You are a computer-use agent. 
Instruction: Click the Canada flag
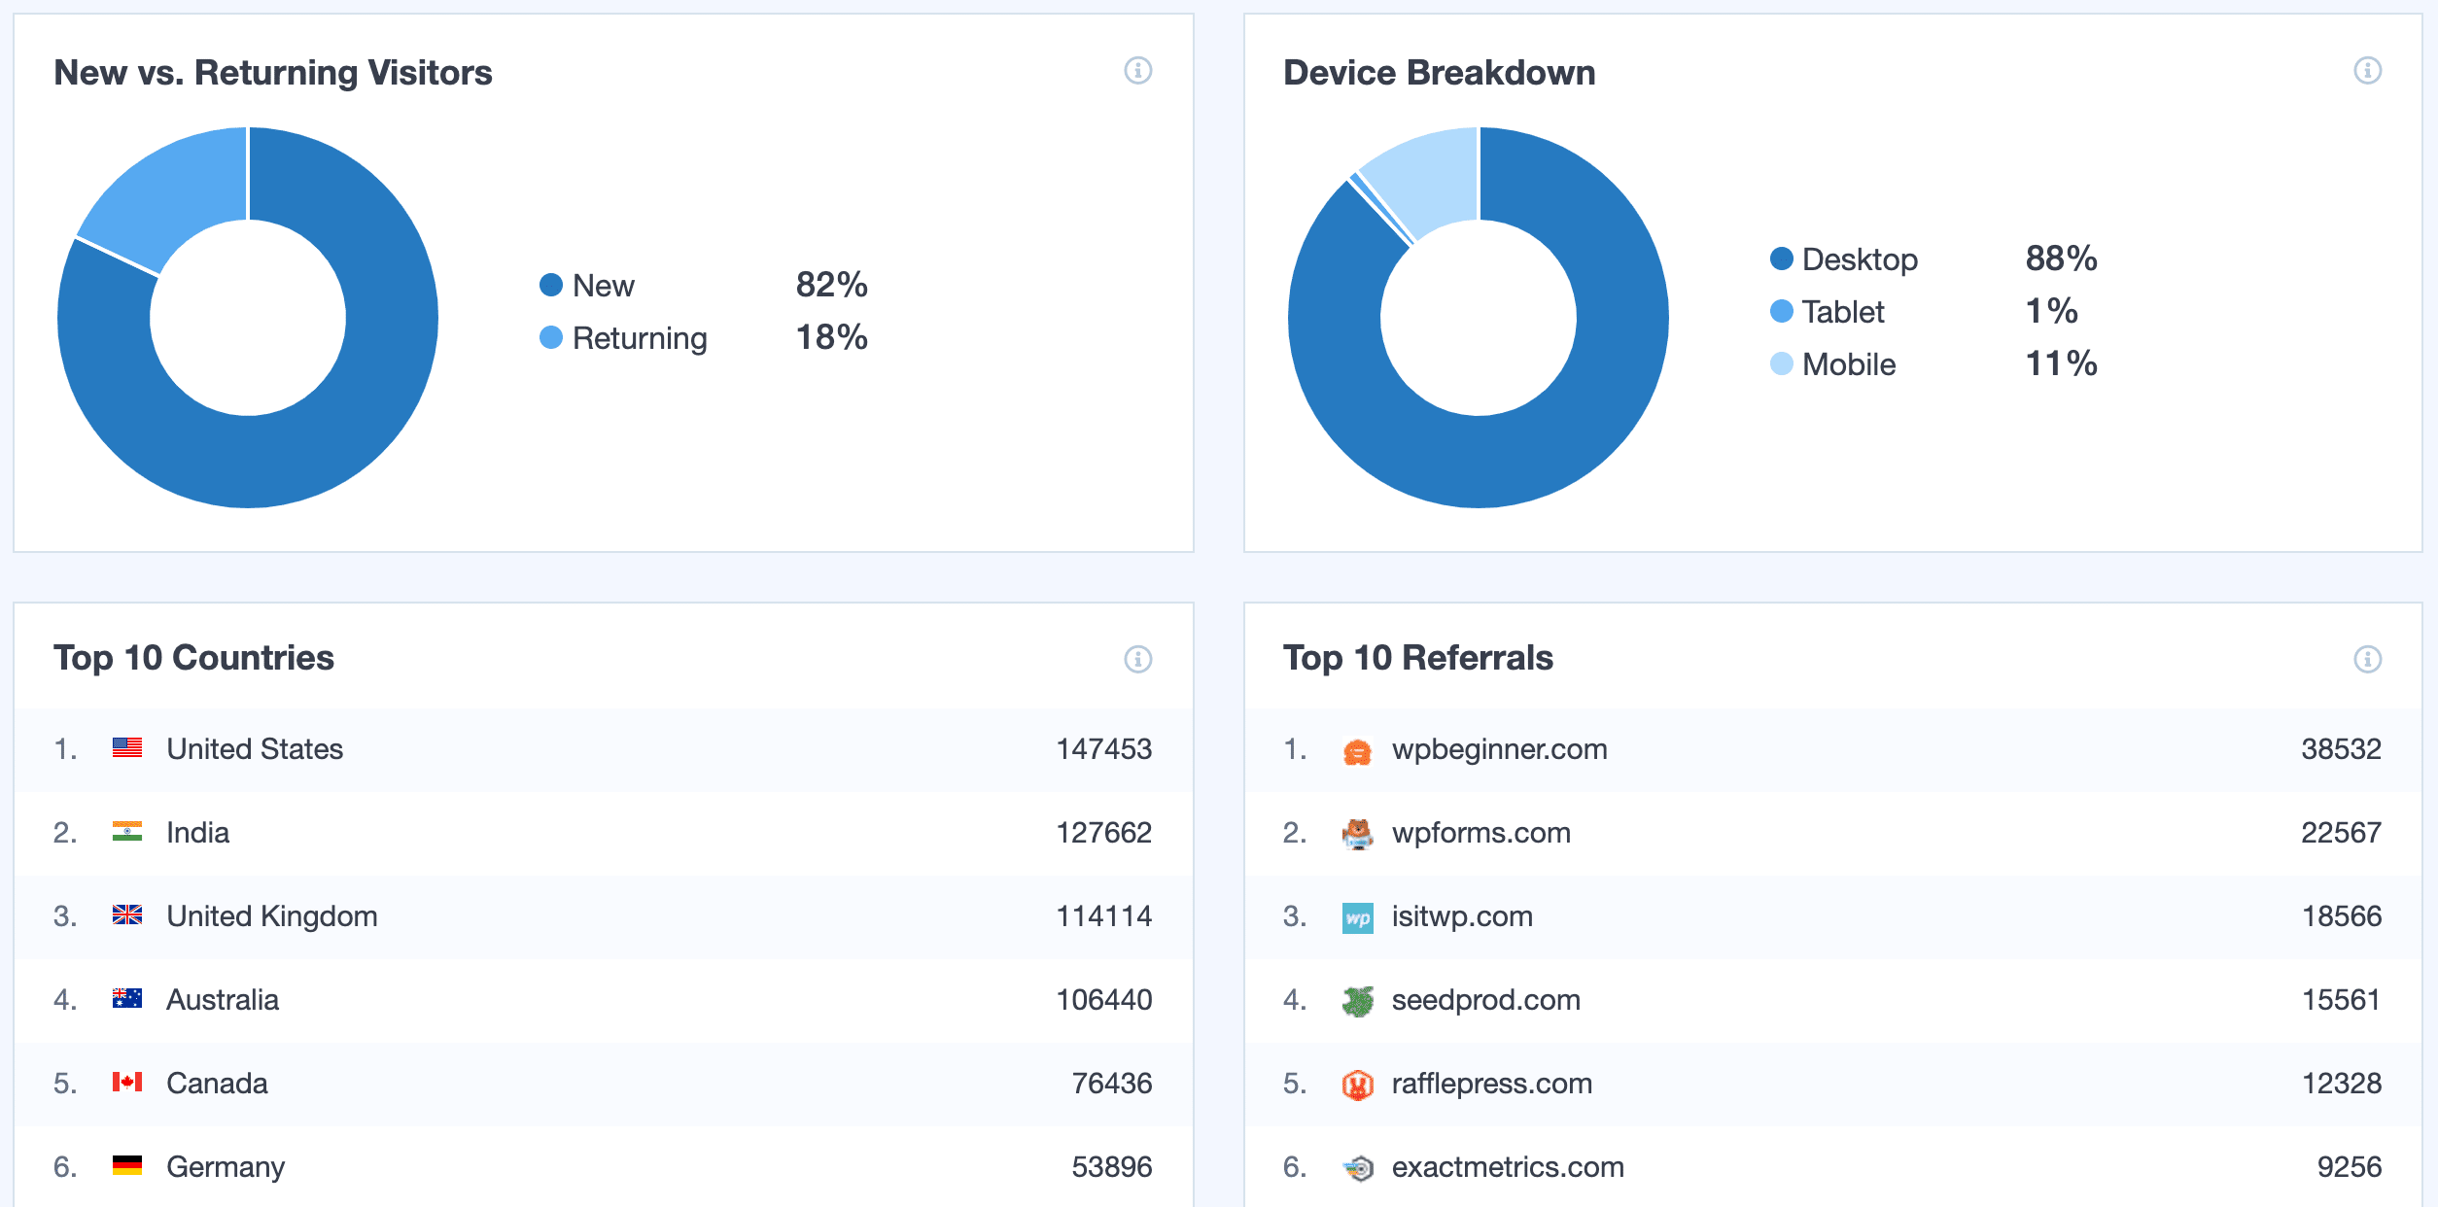click(127, 1083)
